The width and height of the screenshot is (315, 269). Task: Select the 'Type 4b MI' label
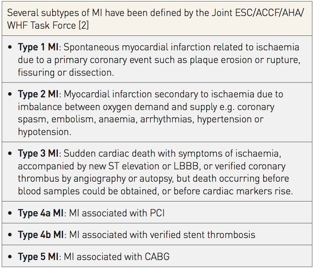pos(41,235)
